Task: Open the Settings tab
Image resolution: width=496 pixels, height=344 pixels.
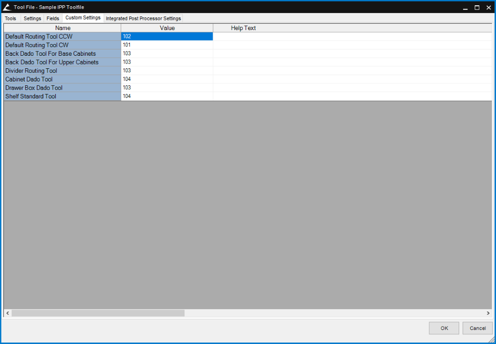Action: coord(32,18)
